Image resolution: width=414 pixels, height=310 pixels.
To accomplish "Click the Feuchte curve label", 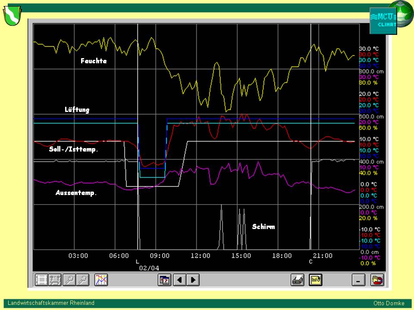I will click(x=94, y=61).
